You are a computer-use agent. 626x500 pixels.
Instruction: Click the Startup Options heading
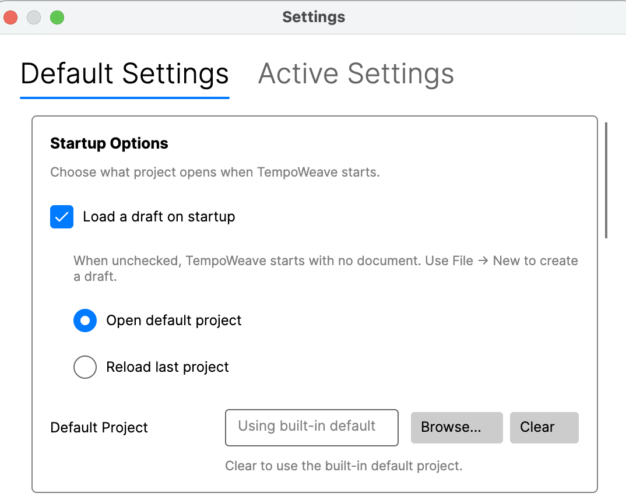(110, 143)
